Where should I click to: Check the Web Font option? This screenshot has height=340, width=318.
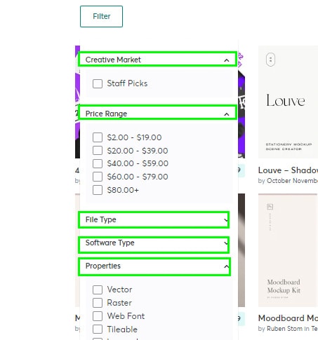click(98, 316)
